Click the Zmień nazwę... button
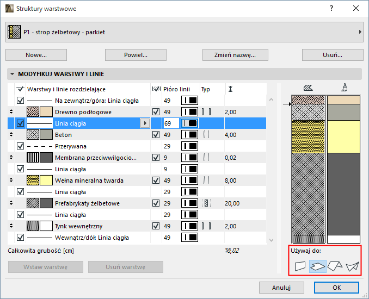Viewport: 369px width, 299px height. [x=235, y=55]
